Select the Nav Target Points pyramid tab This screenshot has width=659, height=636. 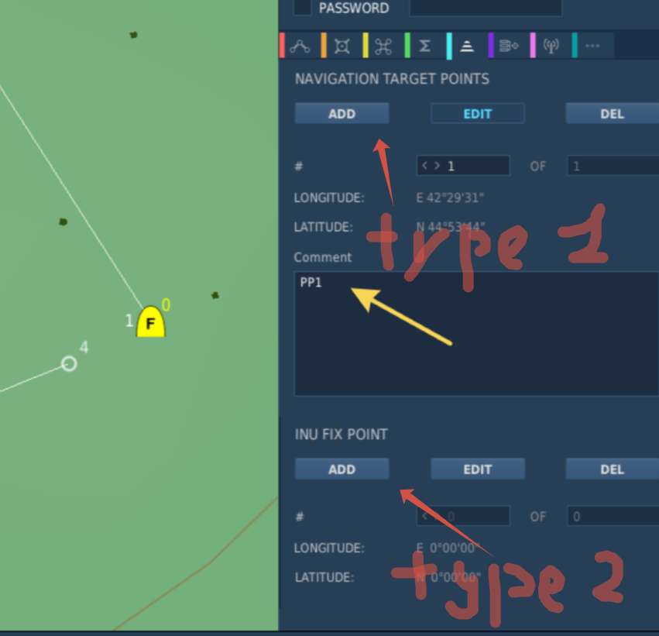[x=466, y=46]
